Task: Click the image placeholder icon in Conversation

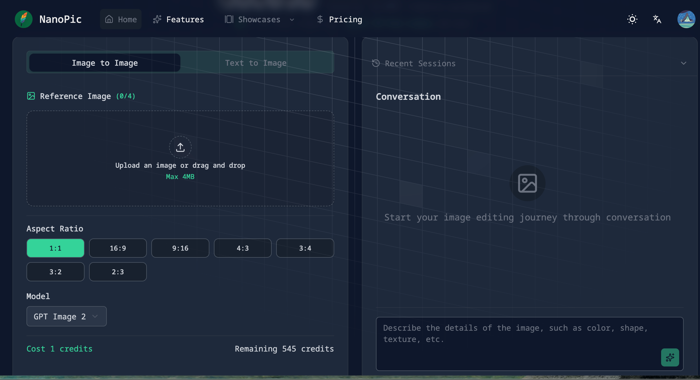Action: [527, 183]
